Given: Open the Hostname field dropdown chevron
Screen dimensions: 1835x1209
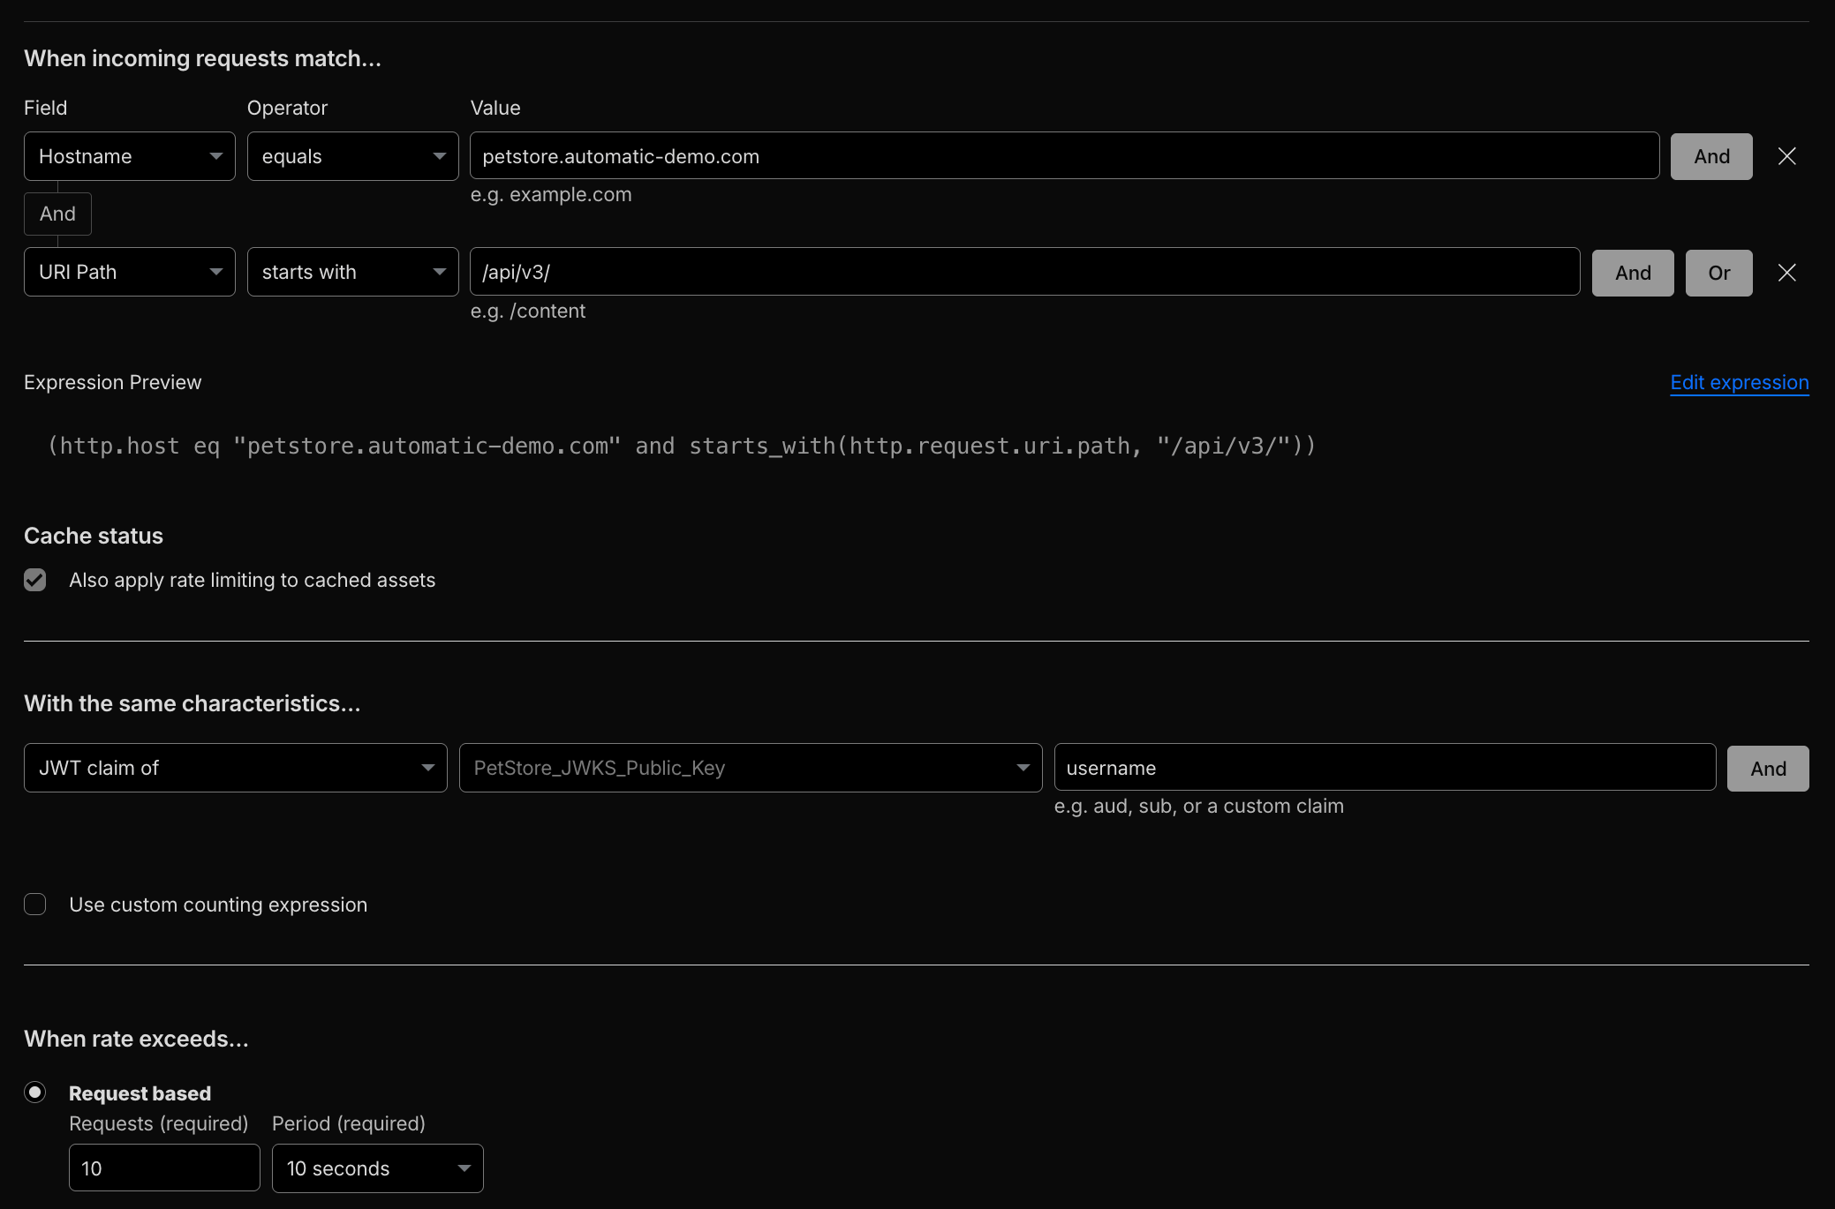Looking at the screenshot, I should coord(216,156).
